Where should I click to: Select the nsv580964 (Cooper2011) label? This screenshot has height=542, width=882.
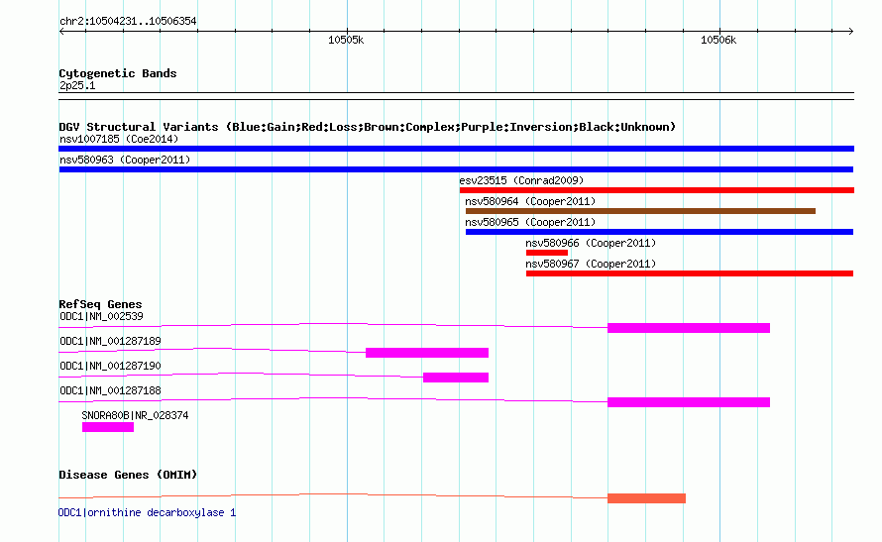pos(530,201)
